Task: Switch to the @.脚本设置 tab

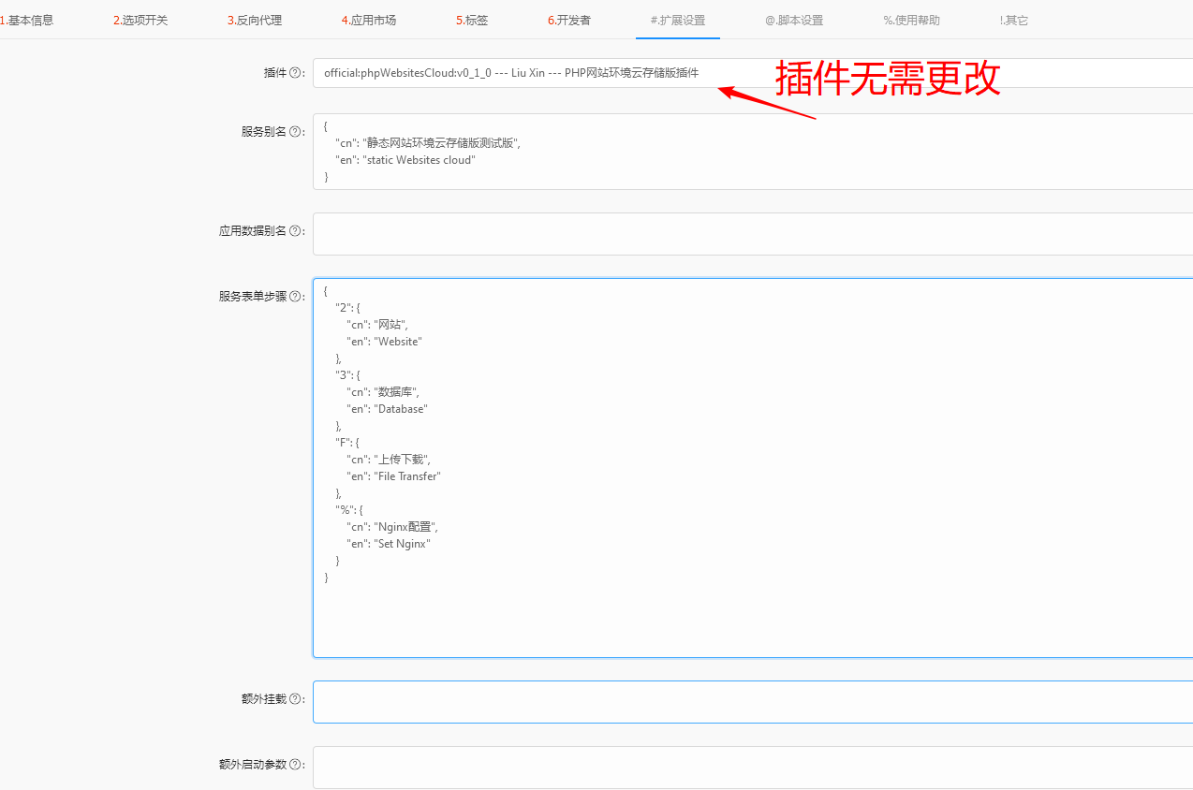Action: 794,20
